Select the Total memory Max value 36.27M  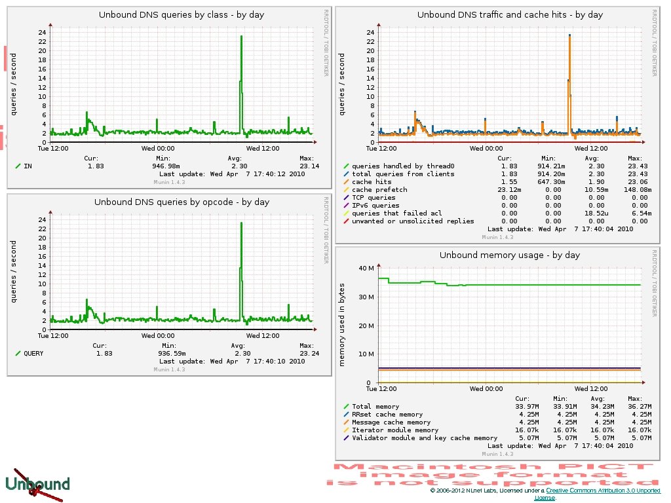click(640, 406)
